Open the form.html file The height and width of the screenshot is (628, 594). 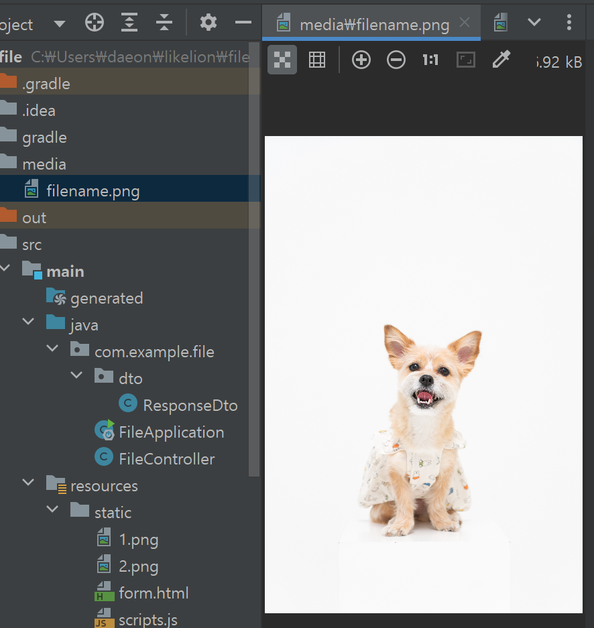click(154, 593)
